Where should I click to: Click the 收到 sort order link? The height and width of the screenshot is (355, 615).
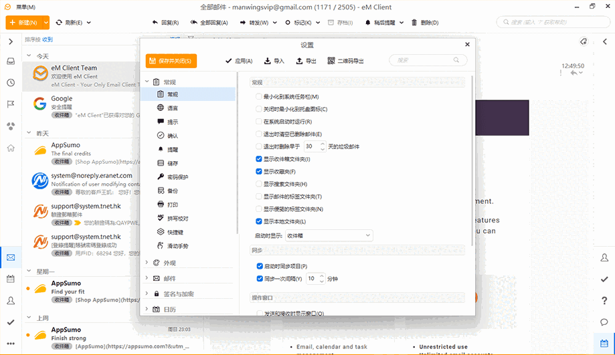click(48, 39)
